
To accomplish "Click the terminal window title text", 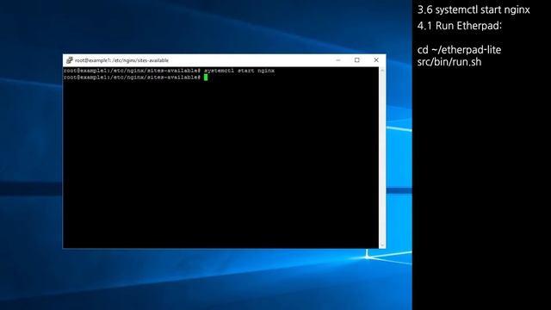I will click(121, 60).
